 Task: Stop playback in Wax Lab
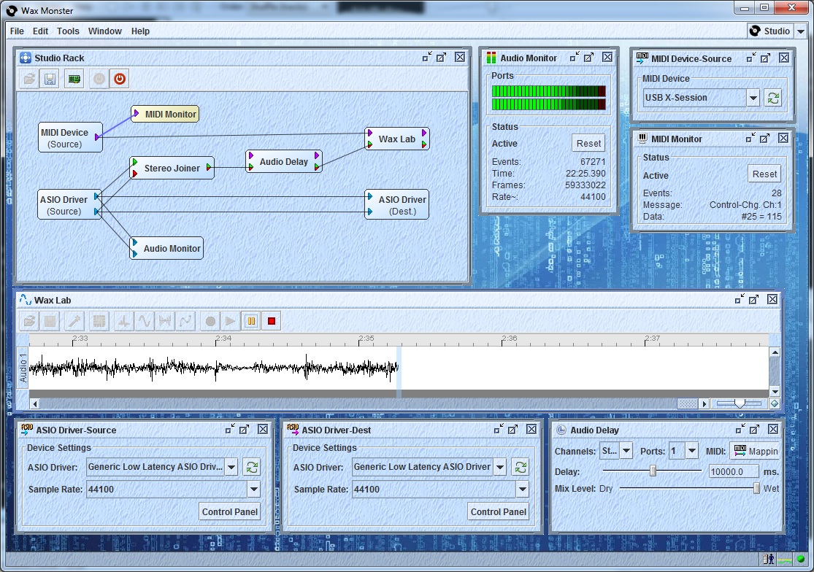pyautogui.click(x=271, y=320)
